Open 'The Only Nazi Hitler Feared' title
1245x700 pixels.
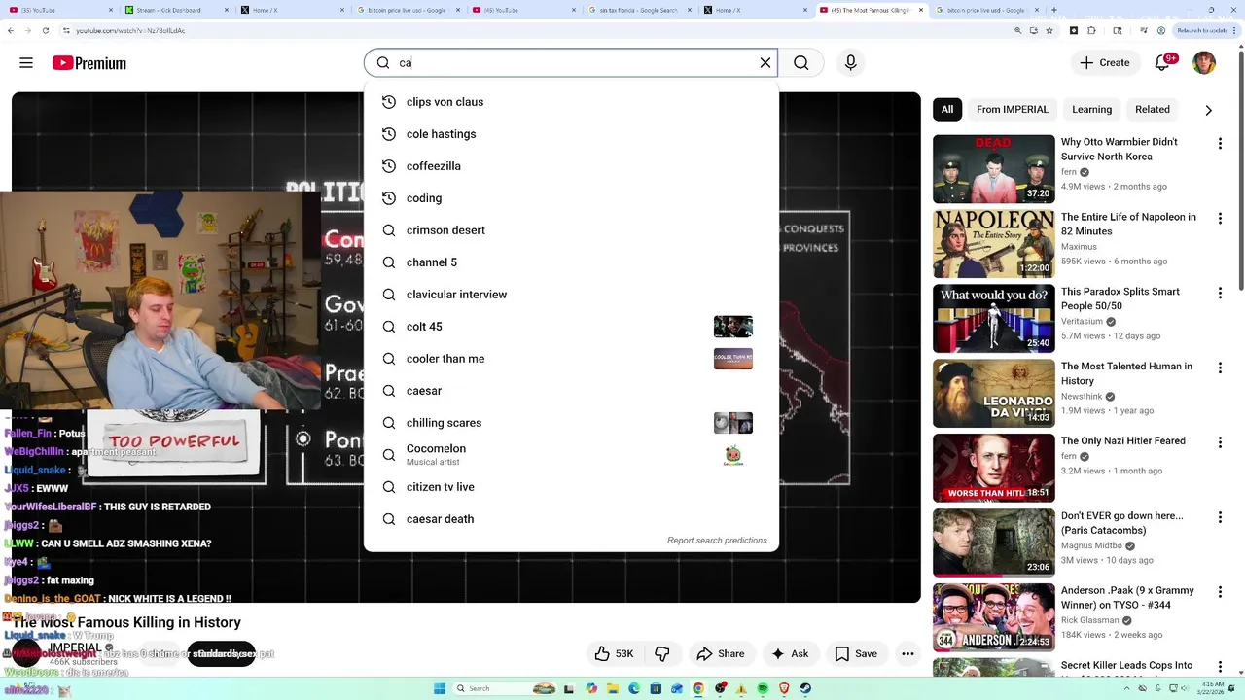point(1123,441)
